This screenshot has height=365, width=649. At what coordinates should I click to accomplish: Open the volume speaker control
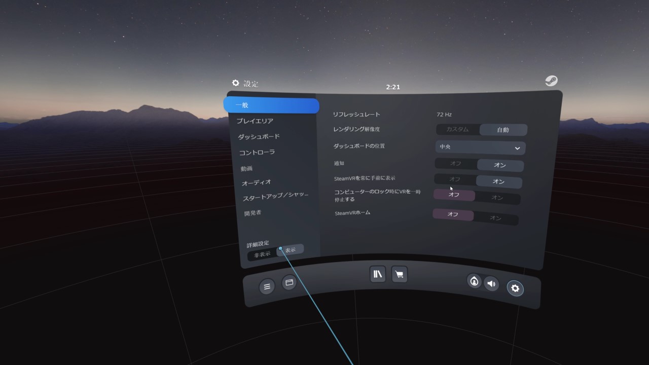click(491, 283)
